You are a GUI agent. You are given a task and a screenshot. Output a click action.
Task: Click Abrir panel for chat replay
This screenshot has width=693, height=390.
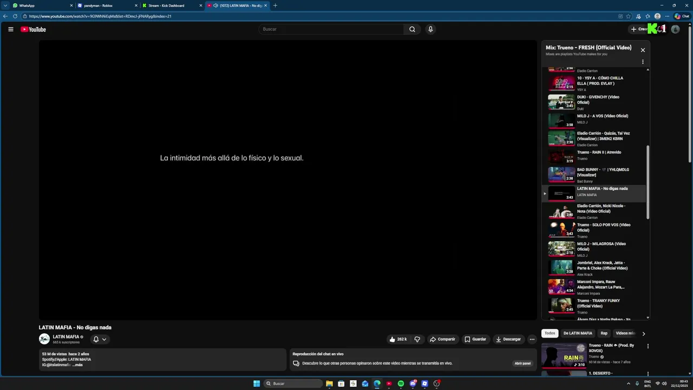tap(522, 363)
